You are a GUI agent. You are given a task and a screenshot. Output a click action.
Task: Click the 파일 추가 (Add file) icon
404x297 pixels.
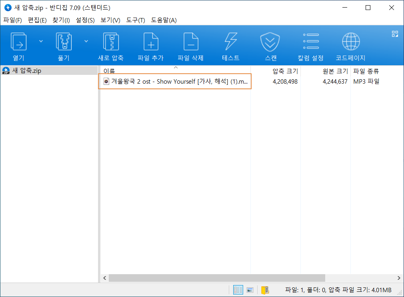pyautogui.click(x=151, y=41)
